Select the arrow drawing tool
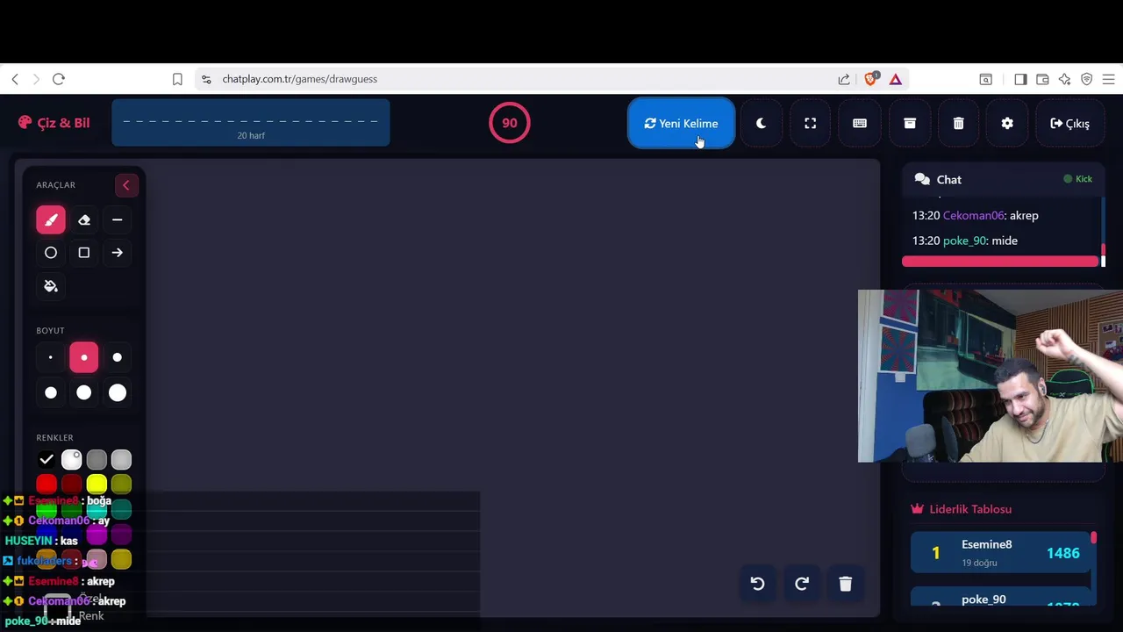This screenshot has width=1123, height=632. click(117, 253)
